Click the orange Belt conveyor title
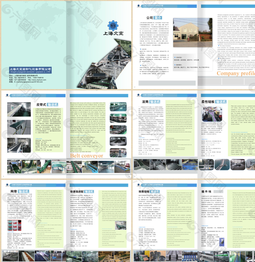This screenshot has height=262, width=255. point(87,156)
